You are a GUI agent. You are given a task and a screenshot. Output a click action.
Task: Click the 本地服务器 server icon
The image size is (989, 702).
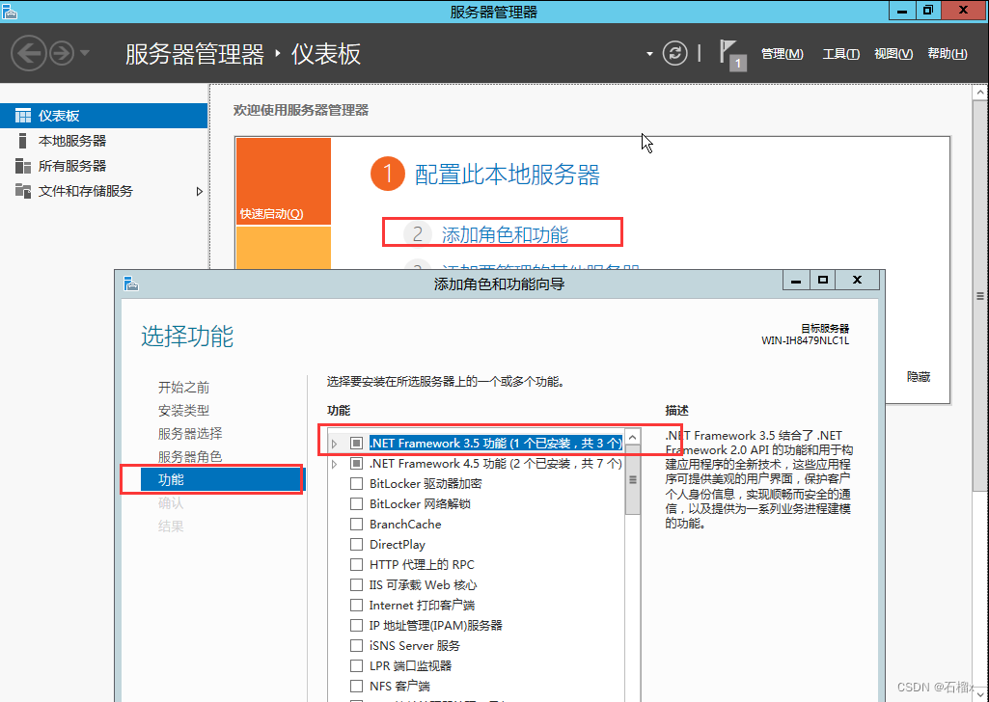(23, 141)
